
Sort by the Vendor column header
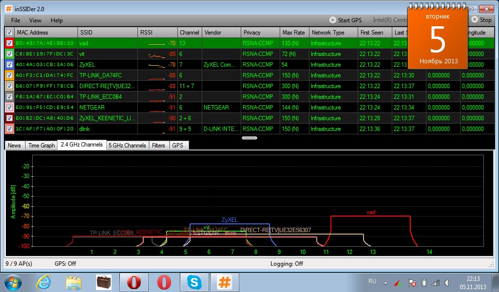(222, 33)
